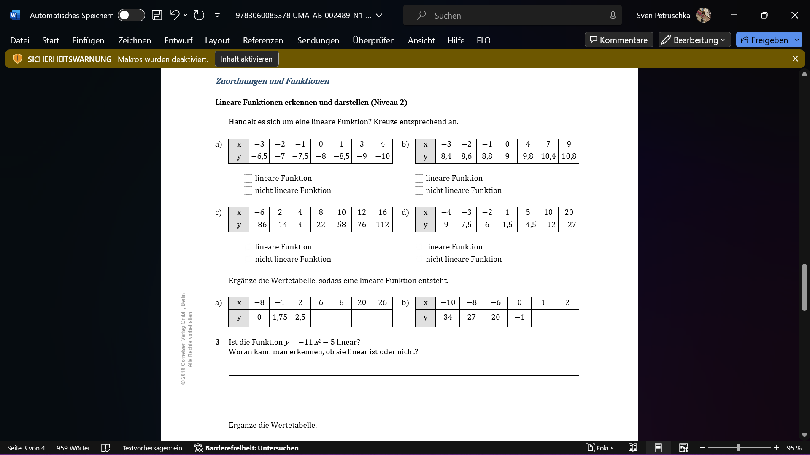The width and height of the screenshot is (810, 455).
Task: Click empty y cell under x=6
Action: tap(321, 318)
